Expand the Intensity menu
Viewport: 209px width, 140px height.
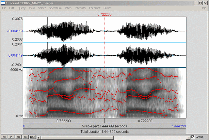click(80, 7)
